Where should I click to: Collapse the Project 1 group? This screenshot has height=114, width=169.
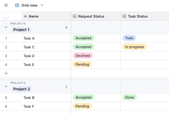click(x=6, y=27)
